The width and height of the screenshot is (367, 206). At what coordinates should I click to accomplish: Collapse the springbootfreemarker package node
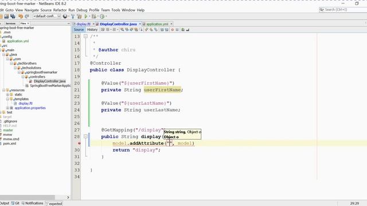point(19,72)
